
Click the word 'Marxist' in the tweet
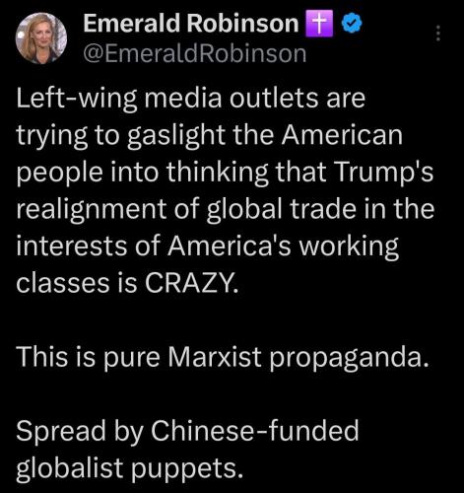(x=215, y=357)
